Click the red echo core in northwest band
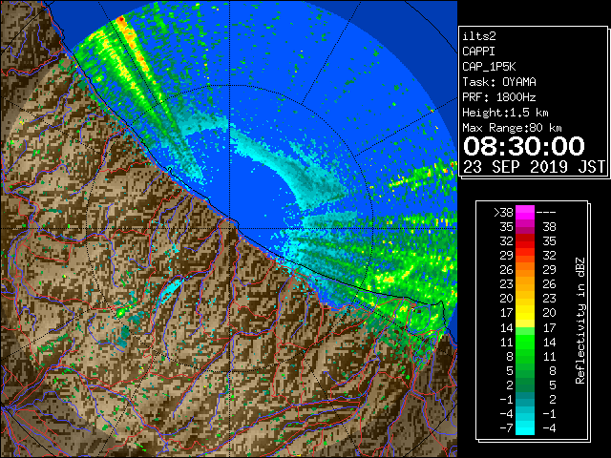The image size is (611, 458). click(x=121, y=19)
